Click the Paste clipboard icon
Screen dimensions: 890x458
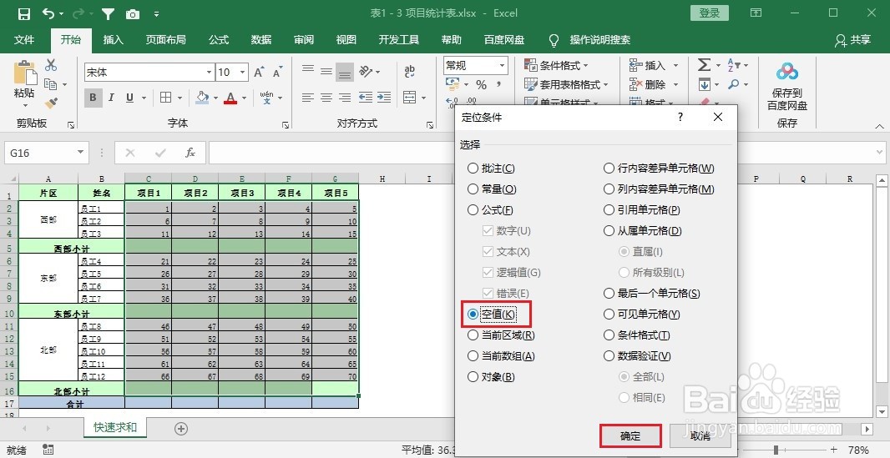point(24,73)
